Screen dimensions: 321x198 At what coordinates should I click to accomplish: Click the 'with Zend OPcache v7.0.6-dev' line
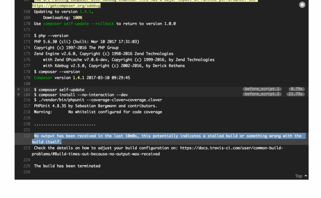(x=129, y=59)
